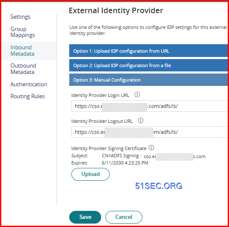The image size is (229, 227).
Task: Click info icon beside Identity Provider Logout URL
Action: (x=141, y=121)
